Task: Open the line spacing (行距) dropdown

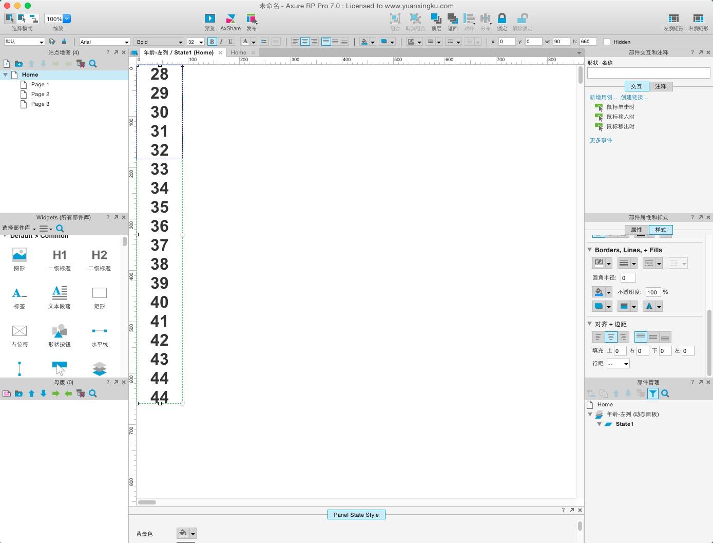Action: click(618, 364)
